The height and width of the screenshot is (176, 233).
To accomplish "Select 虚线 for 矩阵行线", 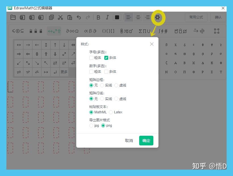I will tap(116, 99).
